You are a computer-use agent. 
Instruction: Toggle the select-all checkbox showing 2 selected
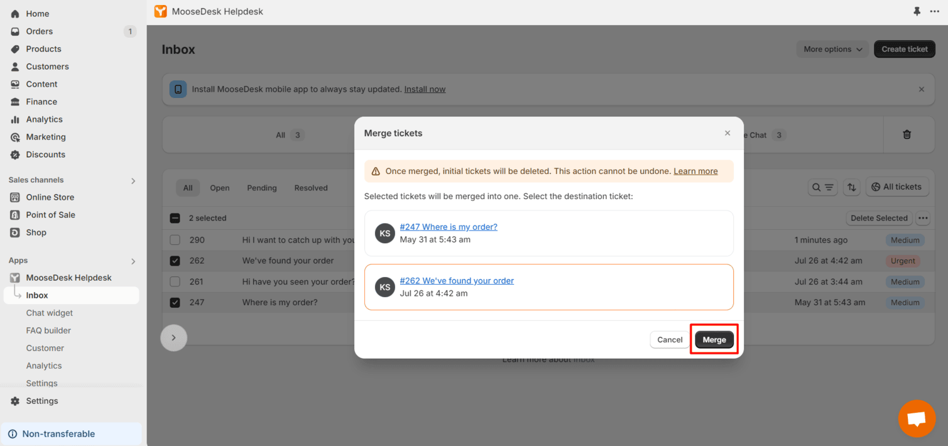pyautogui.click(x=175, y=218)
